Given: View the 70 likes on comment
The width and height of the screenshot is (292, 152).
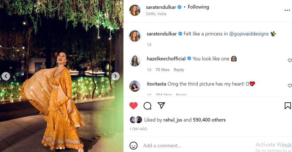Looking at the screenshot, I should [162, 70].
